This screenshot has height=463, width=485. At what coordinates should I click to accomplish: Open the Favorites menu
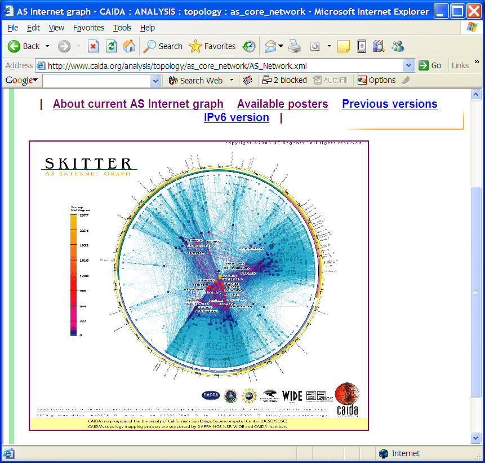(89, 28)
